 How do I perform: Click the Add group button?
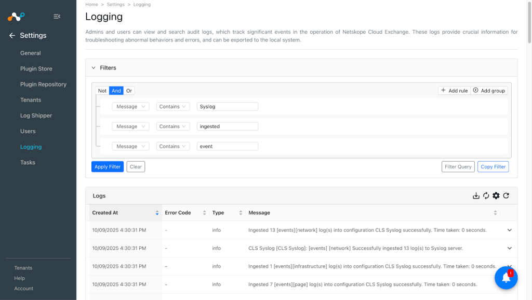coord(489,91)
